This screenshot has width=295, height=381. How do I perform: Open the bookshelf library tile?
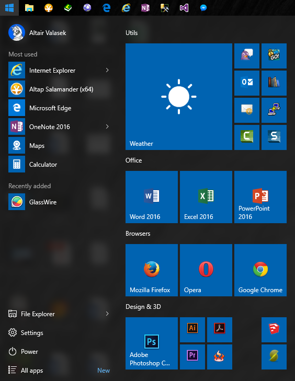[274, 83]
